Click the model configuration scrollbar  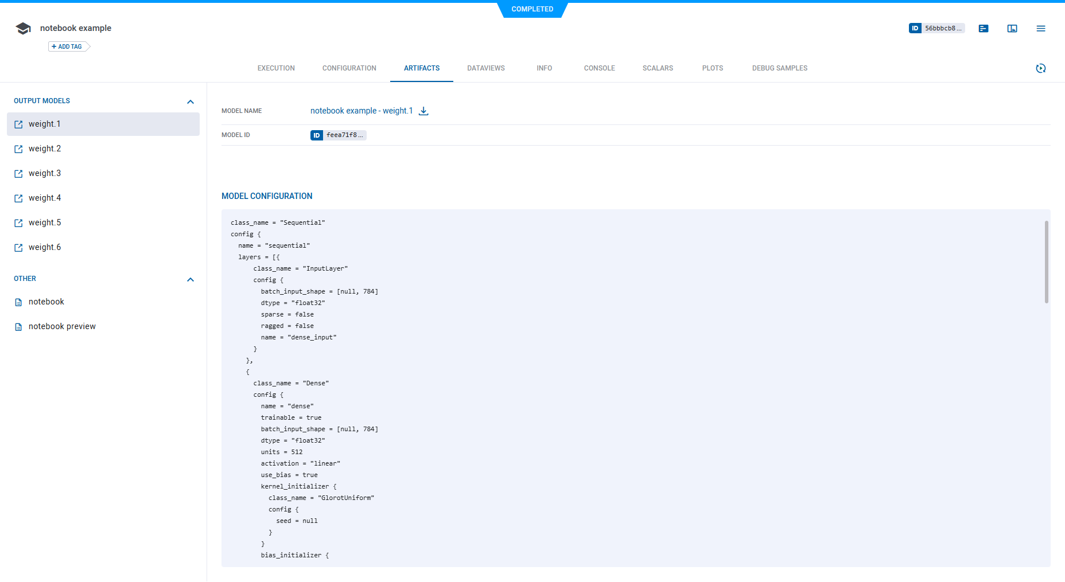coord(1046,262)
